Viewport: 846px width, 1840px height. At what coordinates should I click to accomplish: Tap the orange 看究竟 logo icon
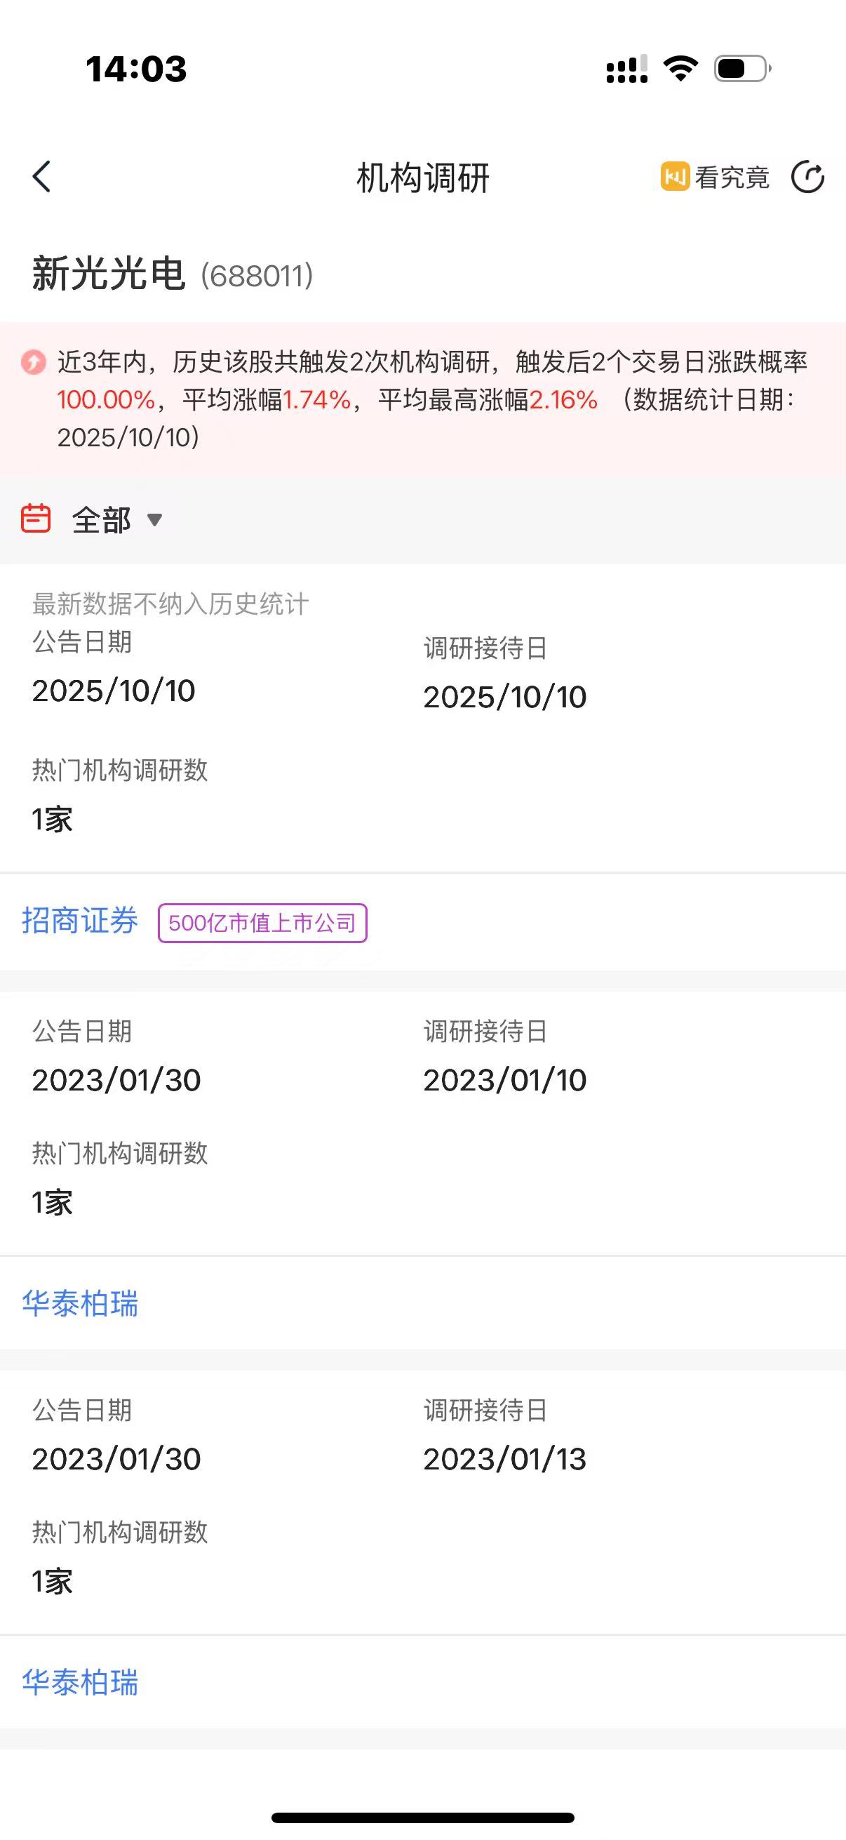(674, 176)
